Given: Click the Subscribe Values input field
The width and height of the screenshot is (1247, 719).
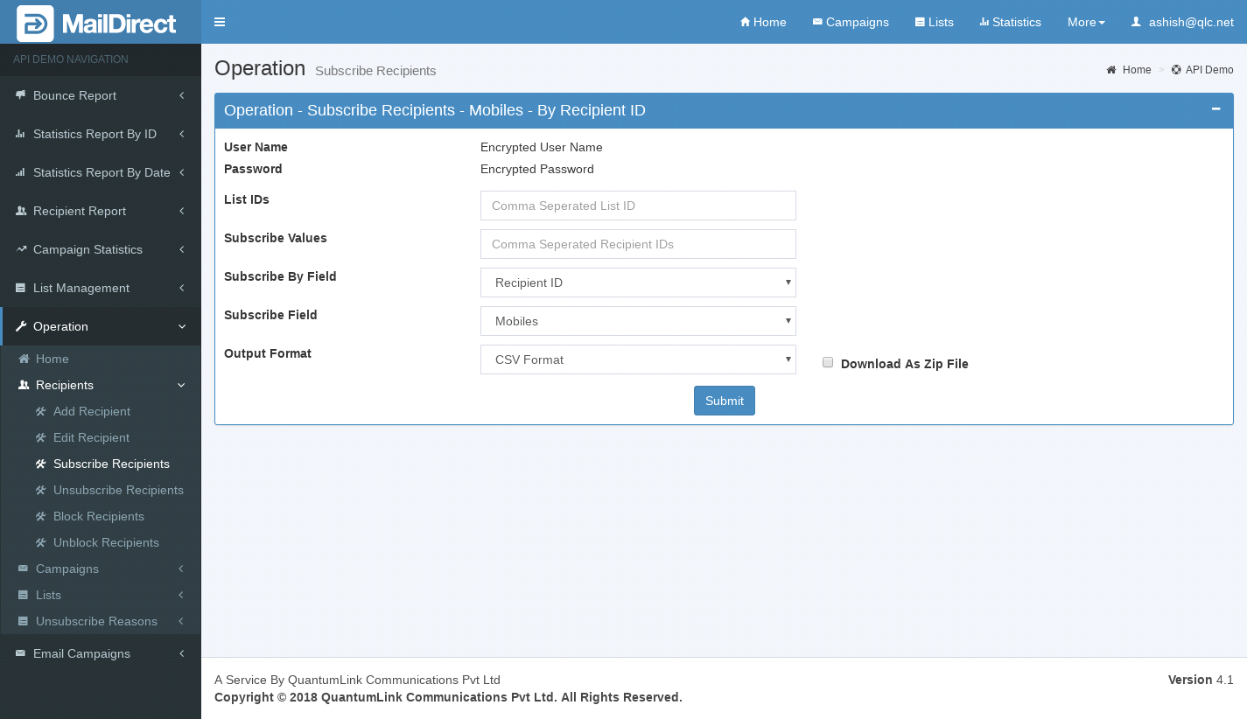Looking at the screenshot, I should coord(638,244).
